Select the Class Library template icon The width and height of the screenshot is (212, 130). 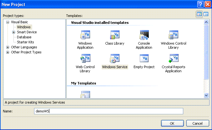115,35
